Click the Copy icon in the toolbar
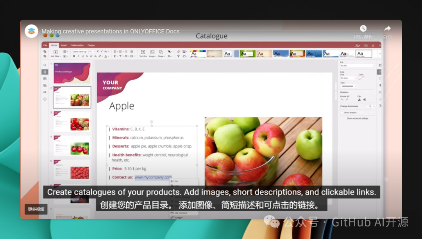422x239 pixels. pos(45,52)
